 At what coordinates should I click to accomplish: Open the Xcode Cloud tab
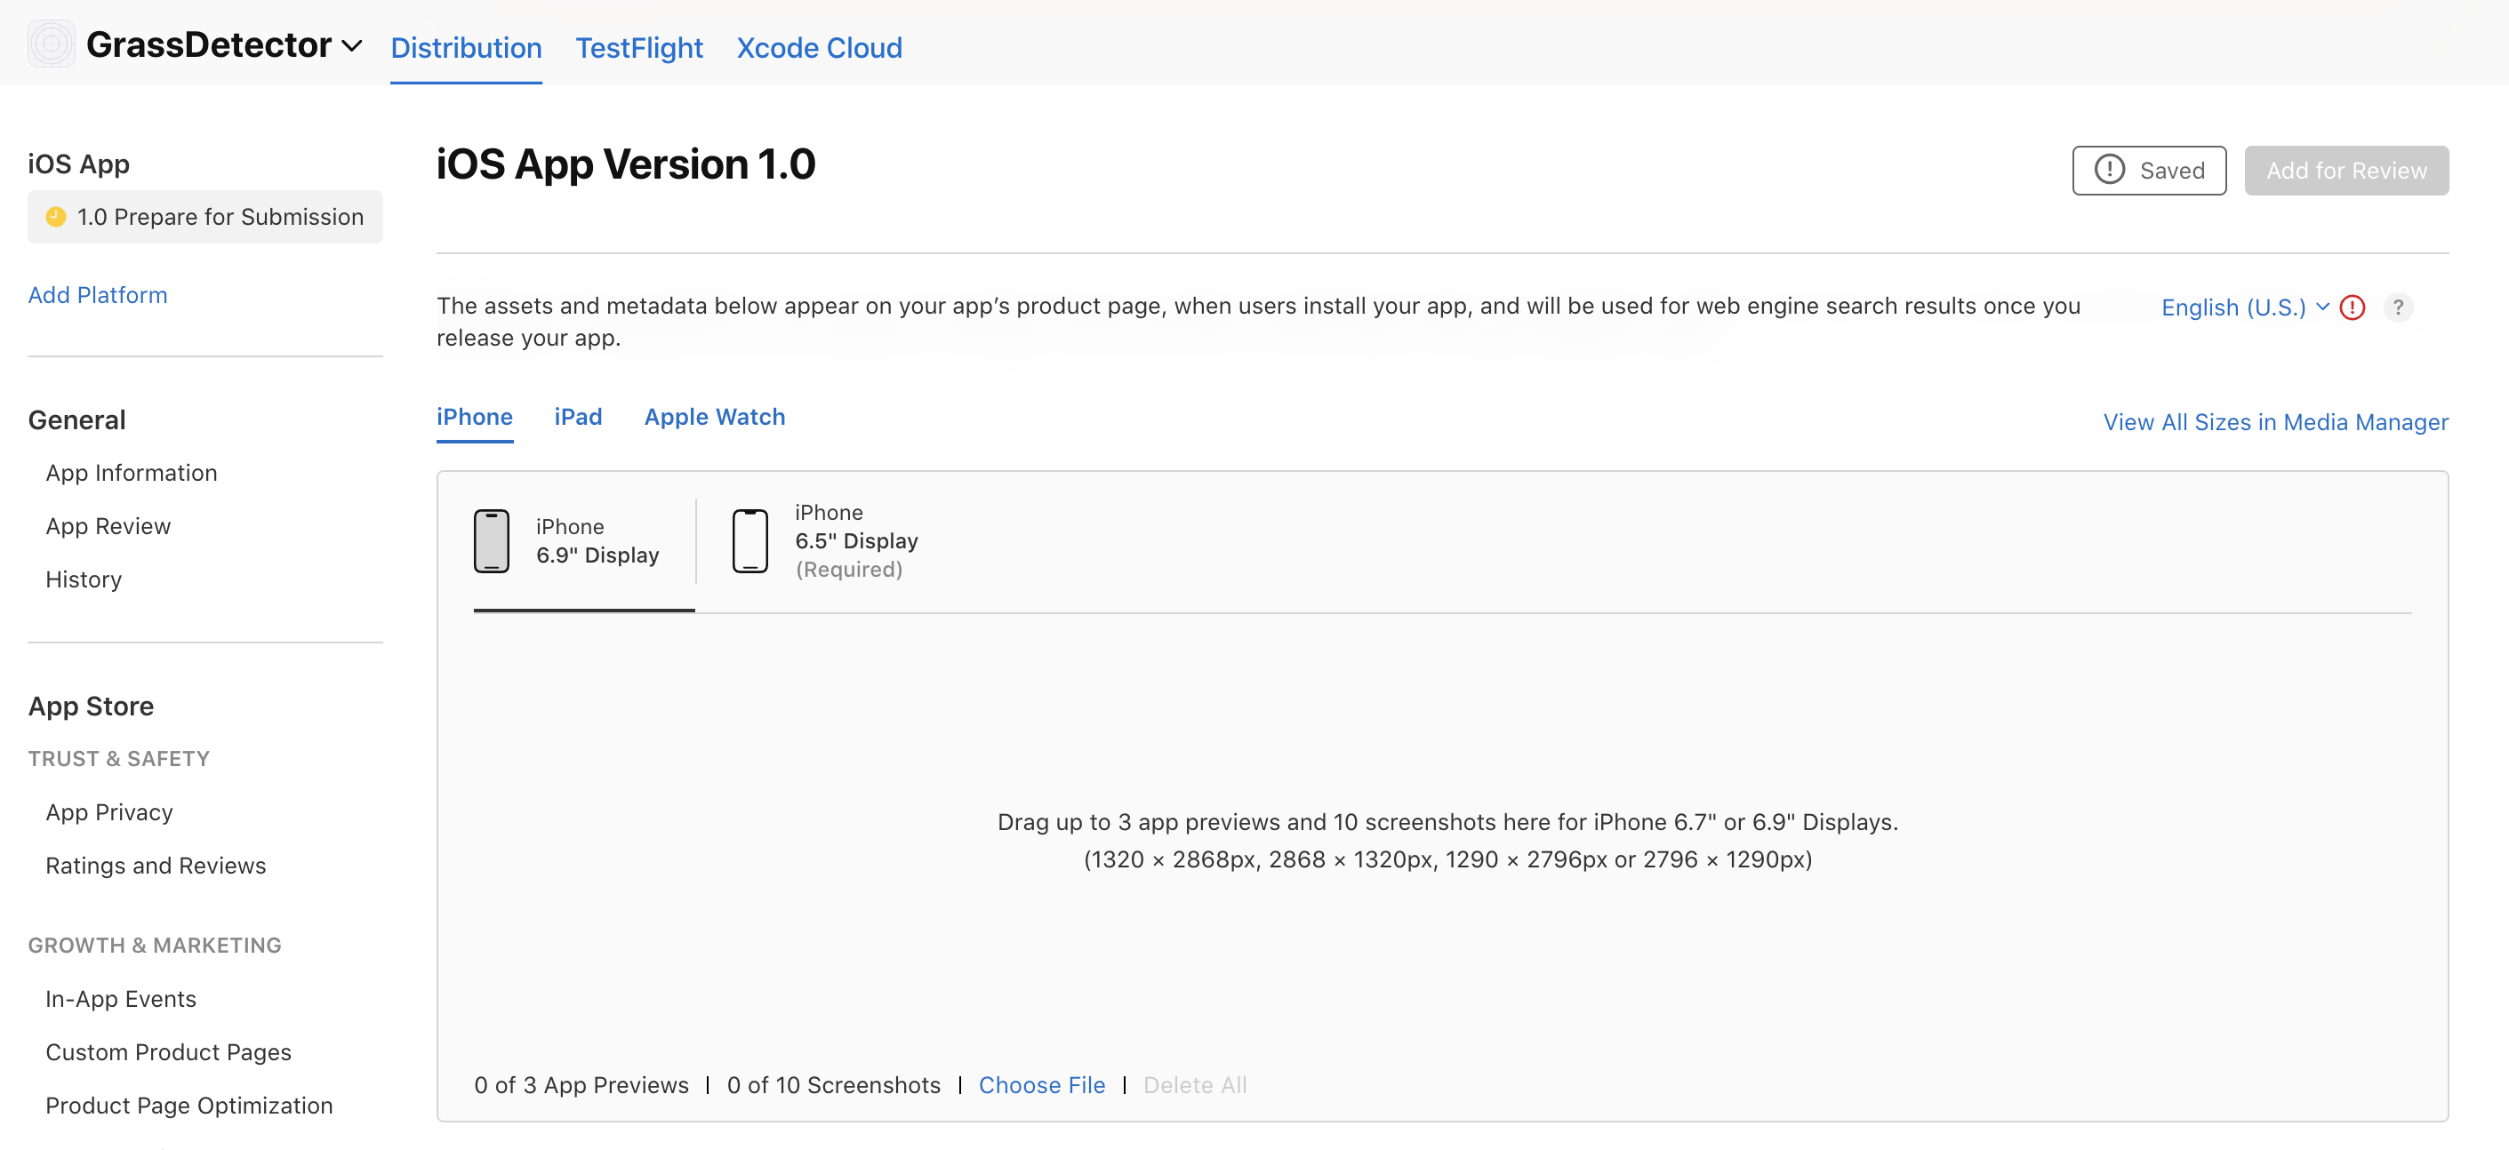point(819,48)
